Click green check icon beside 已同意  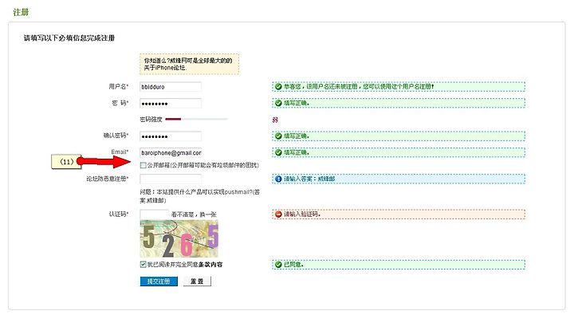click(x=278, y=265)
